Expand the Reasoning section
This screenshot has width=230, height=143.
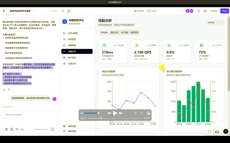pos(9,107)
